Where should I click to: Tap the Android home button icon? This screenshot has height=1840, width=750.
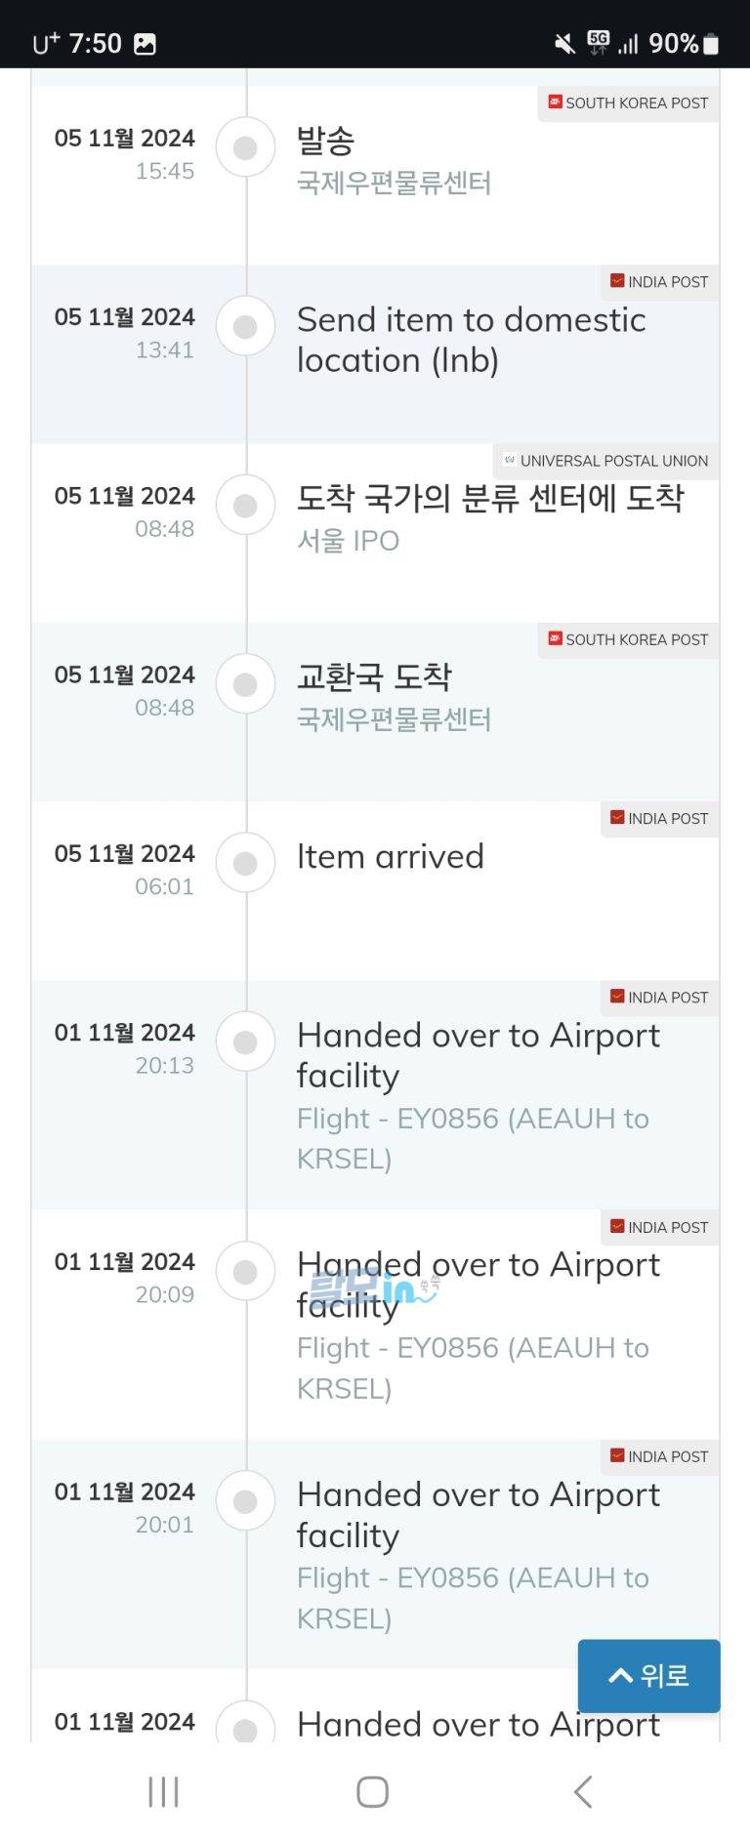coord(372,1791)
